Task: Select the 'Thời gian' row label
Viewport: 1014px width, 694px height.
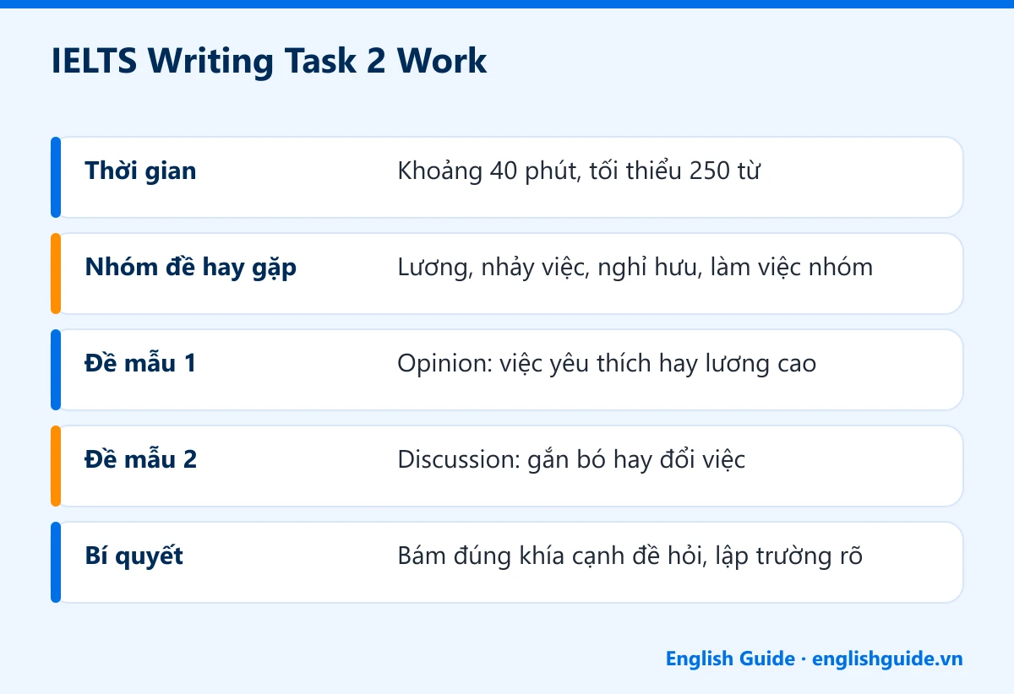Action: 140,171
